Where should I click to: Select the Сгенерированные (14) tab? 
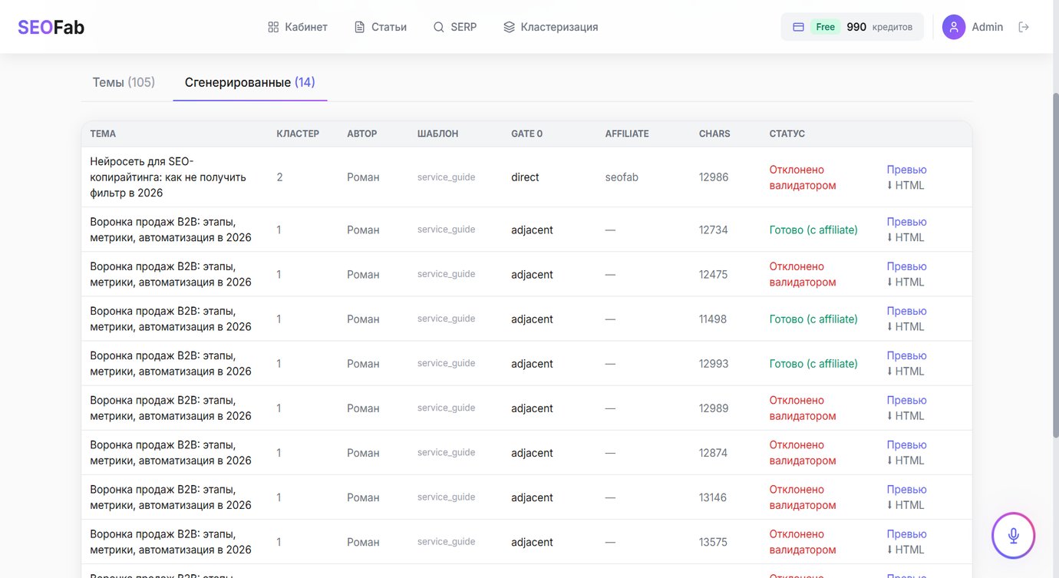250,82
